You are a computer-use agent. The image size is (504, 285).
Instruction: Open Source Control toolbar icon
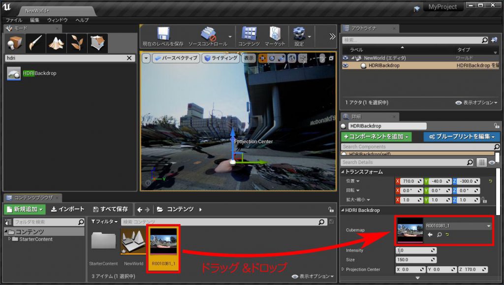pyautogui.click(x=208, y=34)
